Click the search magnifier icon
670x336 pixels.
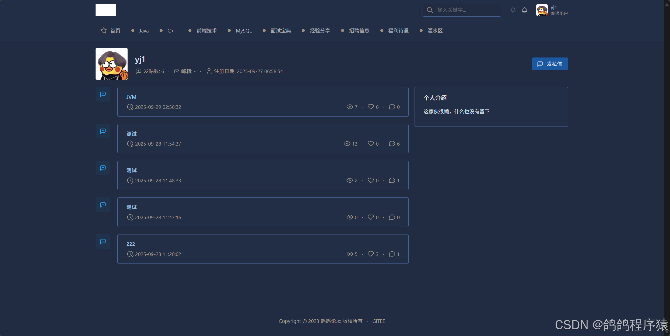click(430, 10)
